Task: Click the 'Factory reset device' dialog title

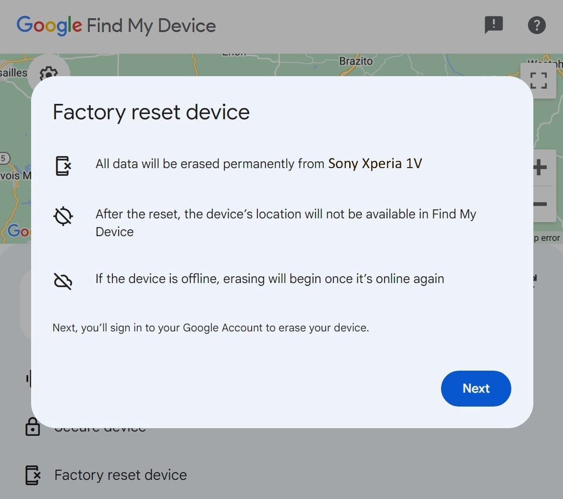Action: [151, 112]
